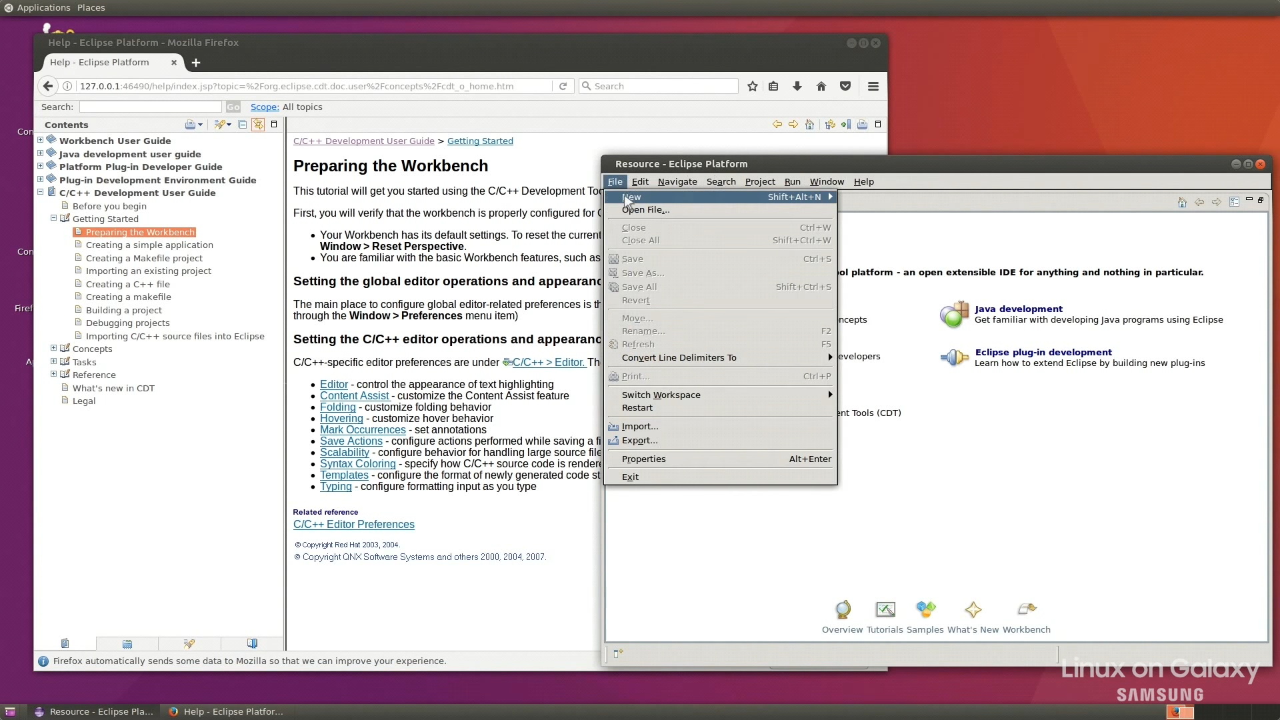The height and width of the screenshot is (720, 1280).
Task: Reload the page in Firefox
Action: tap(563, 86)
